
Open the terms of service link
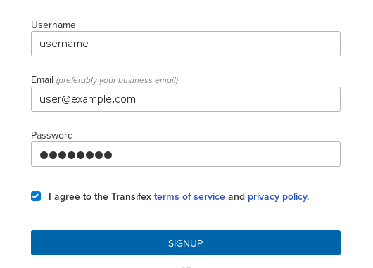point(189,197)
